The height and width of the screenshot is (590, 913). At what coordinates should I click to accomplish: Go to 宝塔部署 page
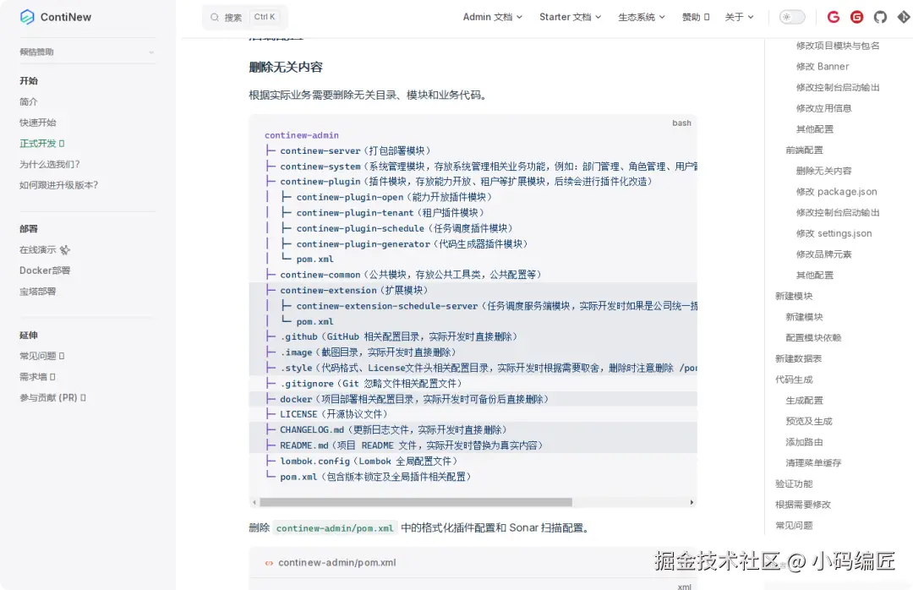click(38, 292)
